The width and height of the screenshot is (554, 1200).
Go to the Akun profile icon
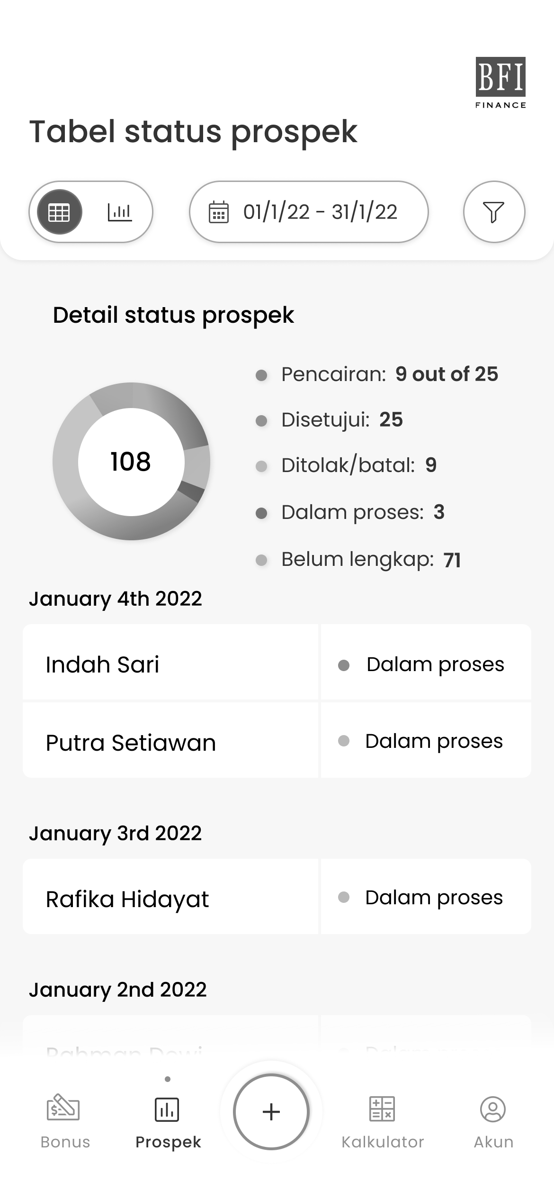493,1110
